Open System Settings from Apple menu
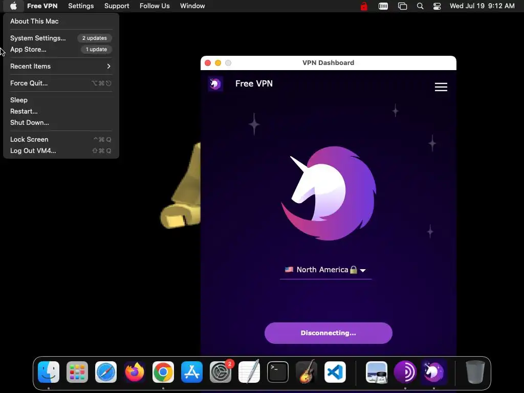Viewport: 524px width, 393px height. [x=61, y=38]
